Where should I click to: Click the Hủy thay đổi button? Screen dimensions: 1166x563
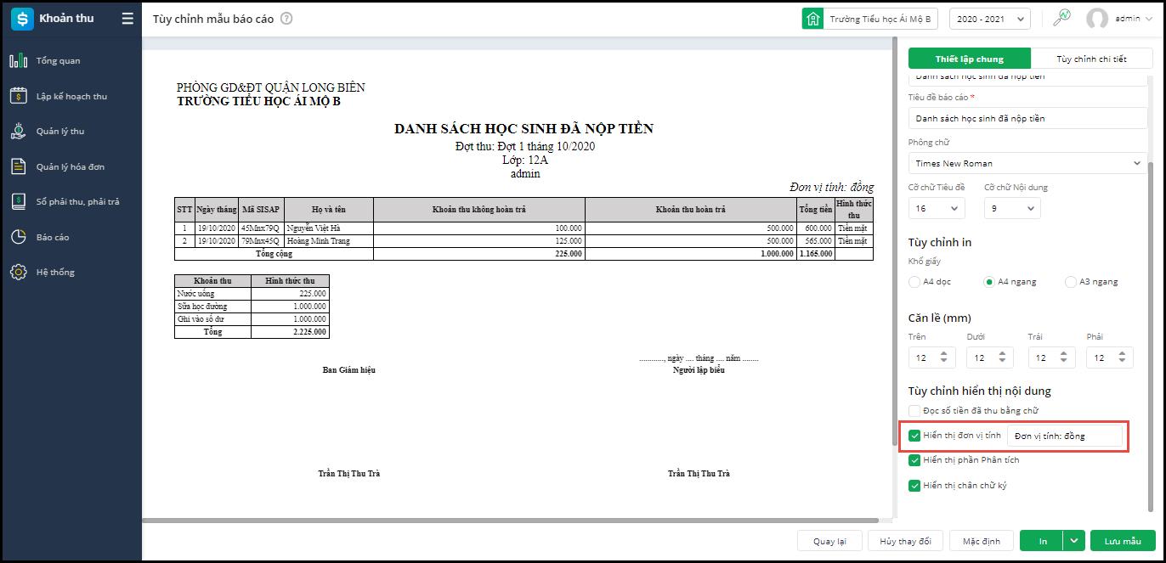pyautogui.click(x=905, y=541)
